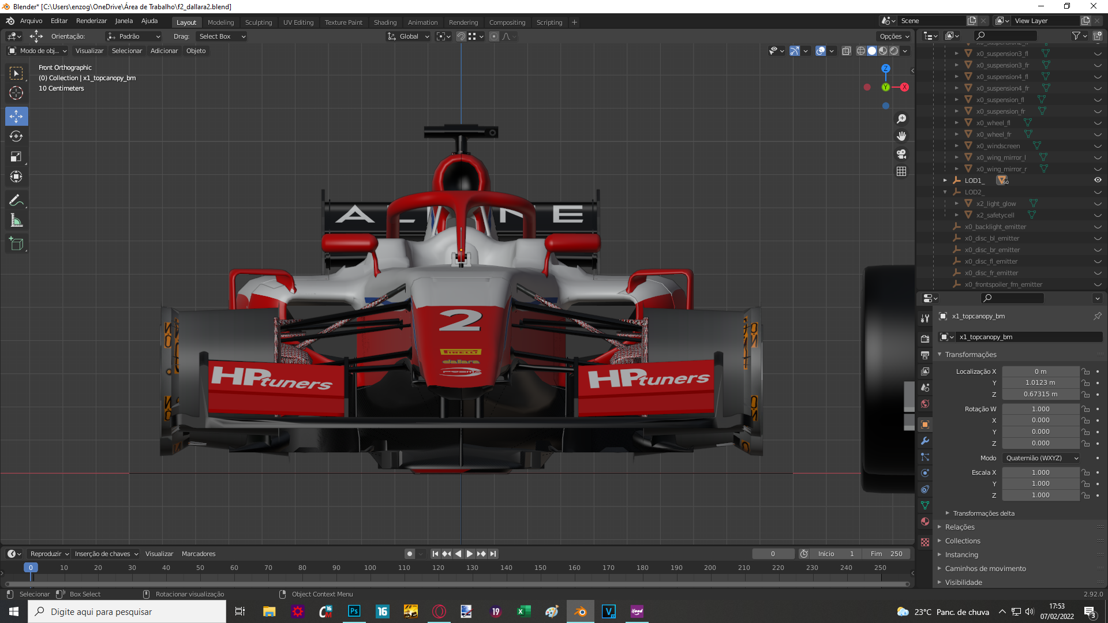Screen dimensions: 1108x623
Task: Open the Arquivo menu
Action: click(31, 21)
